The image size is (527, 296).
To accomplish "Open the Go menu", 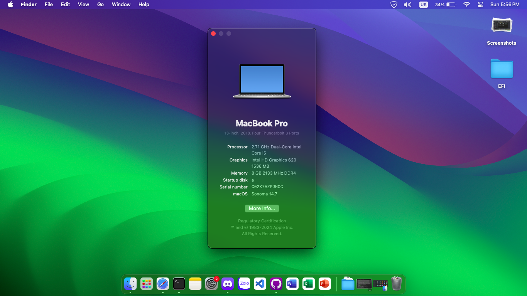I will 100,5.
